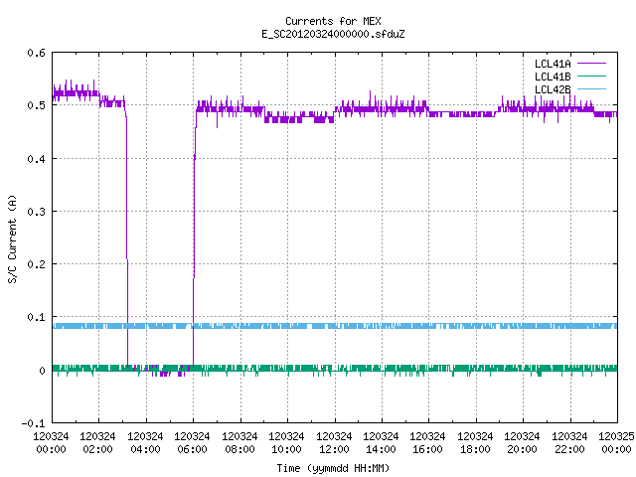The width and height of the screenshot is (636, 477).
Task: Click the 0 y-axis tick value
Action: pyautogui.click(x=42, y=371)
